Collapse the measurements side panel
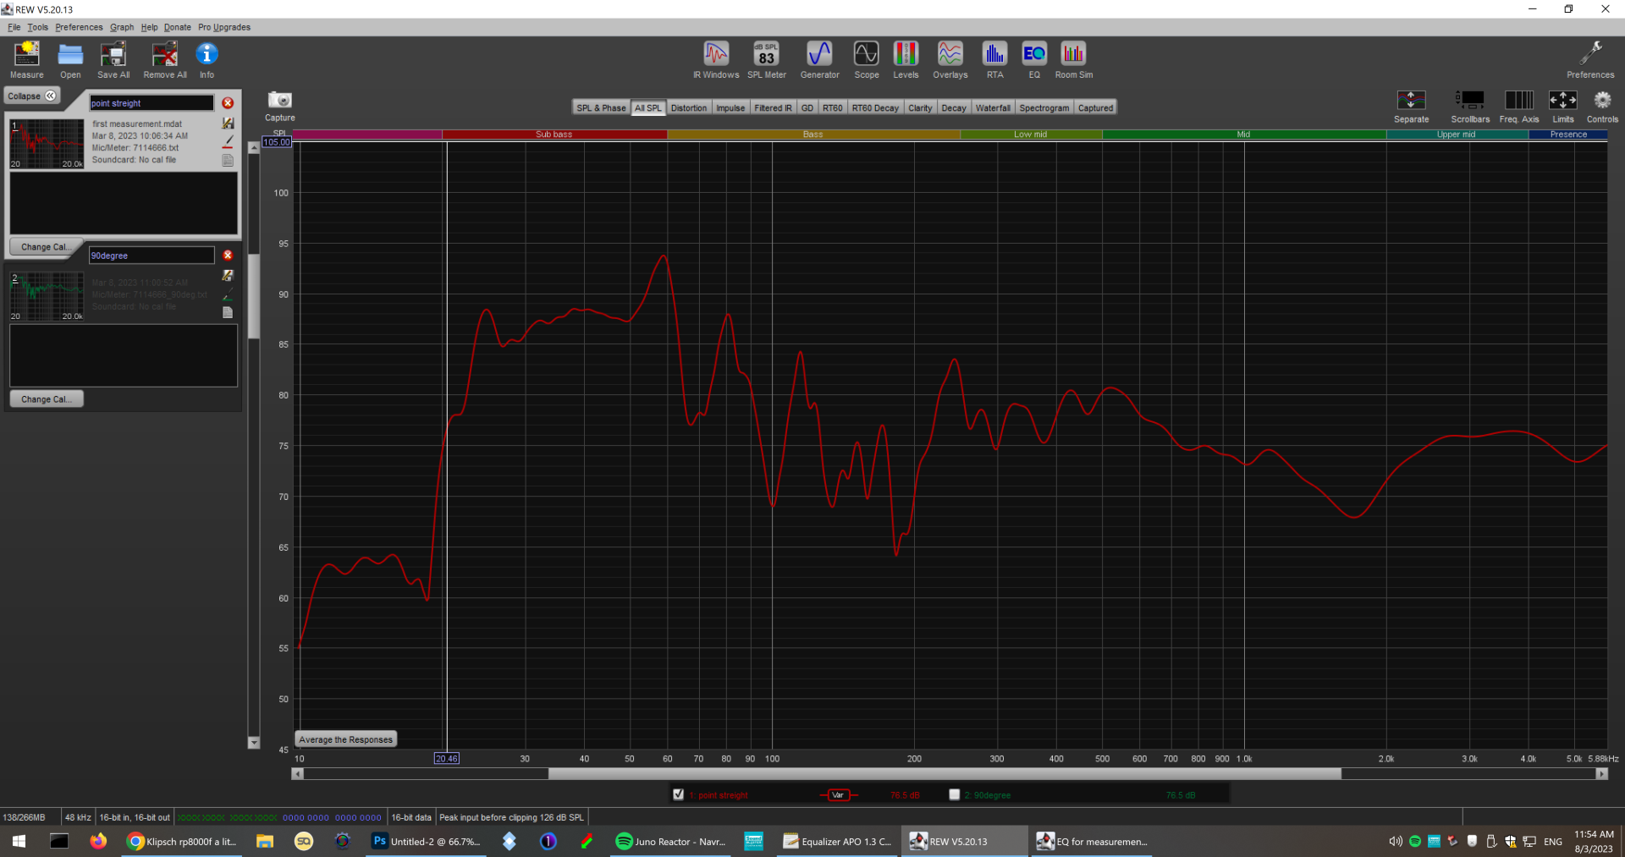Image resolution: width=1625 pixels, height=857 pixels. 32,96
